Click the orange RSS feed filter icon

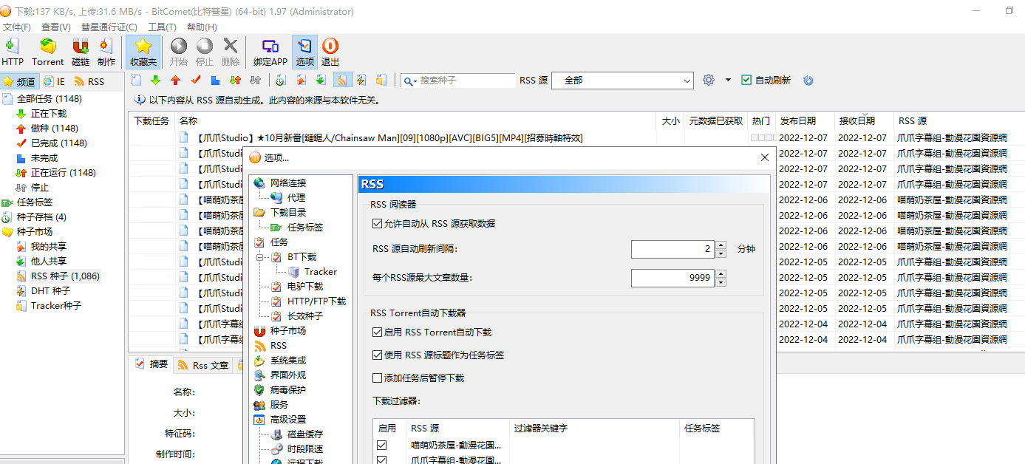pyautogui.click(x=343, y=80)
